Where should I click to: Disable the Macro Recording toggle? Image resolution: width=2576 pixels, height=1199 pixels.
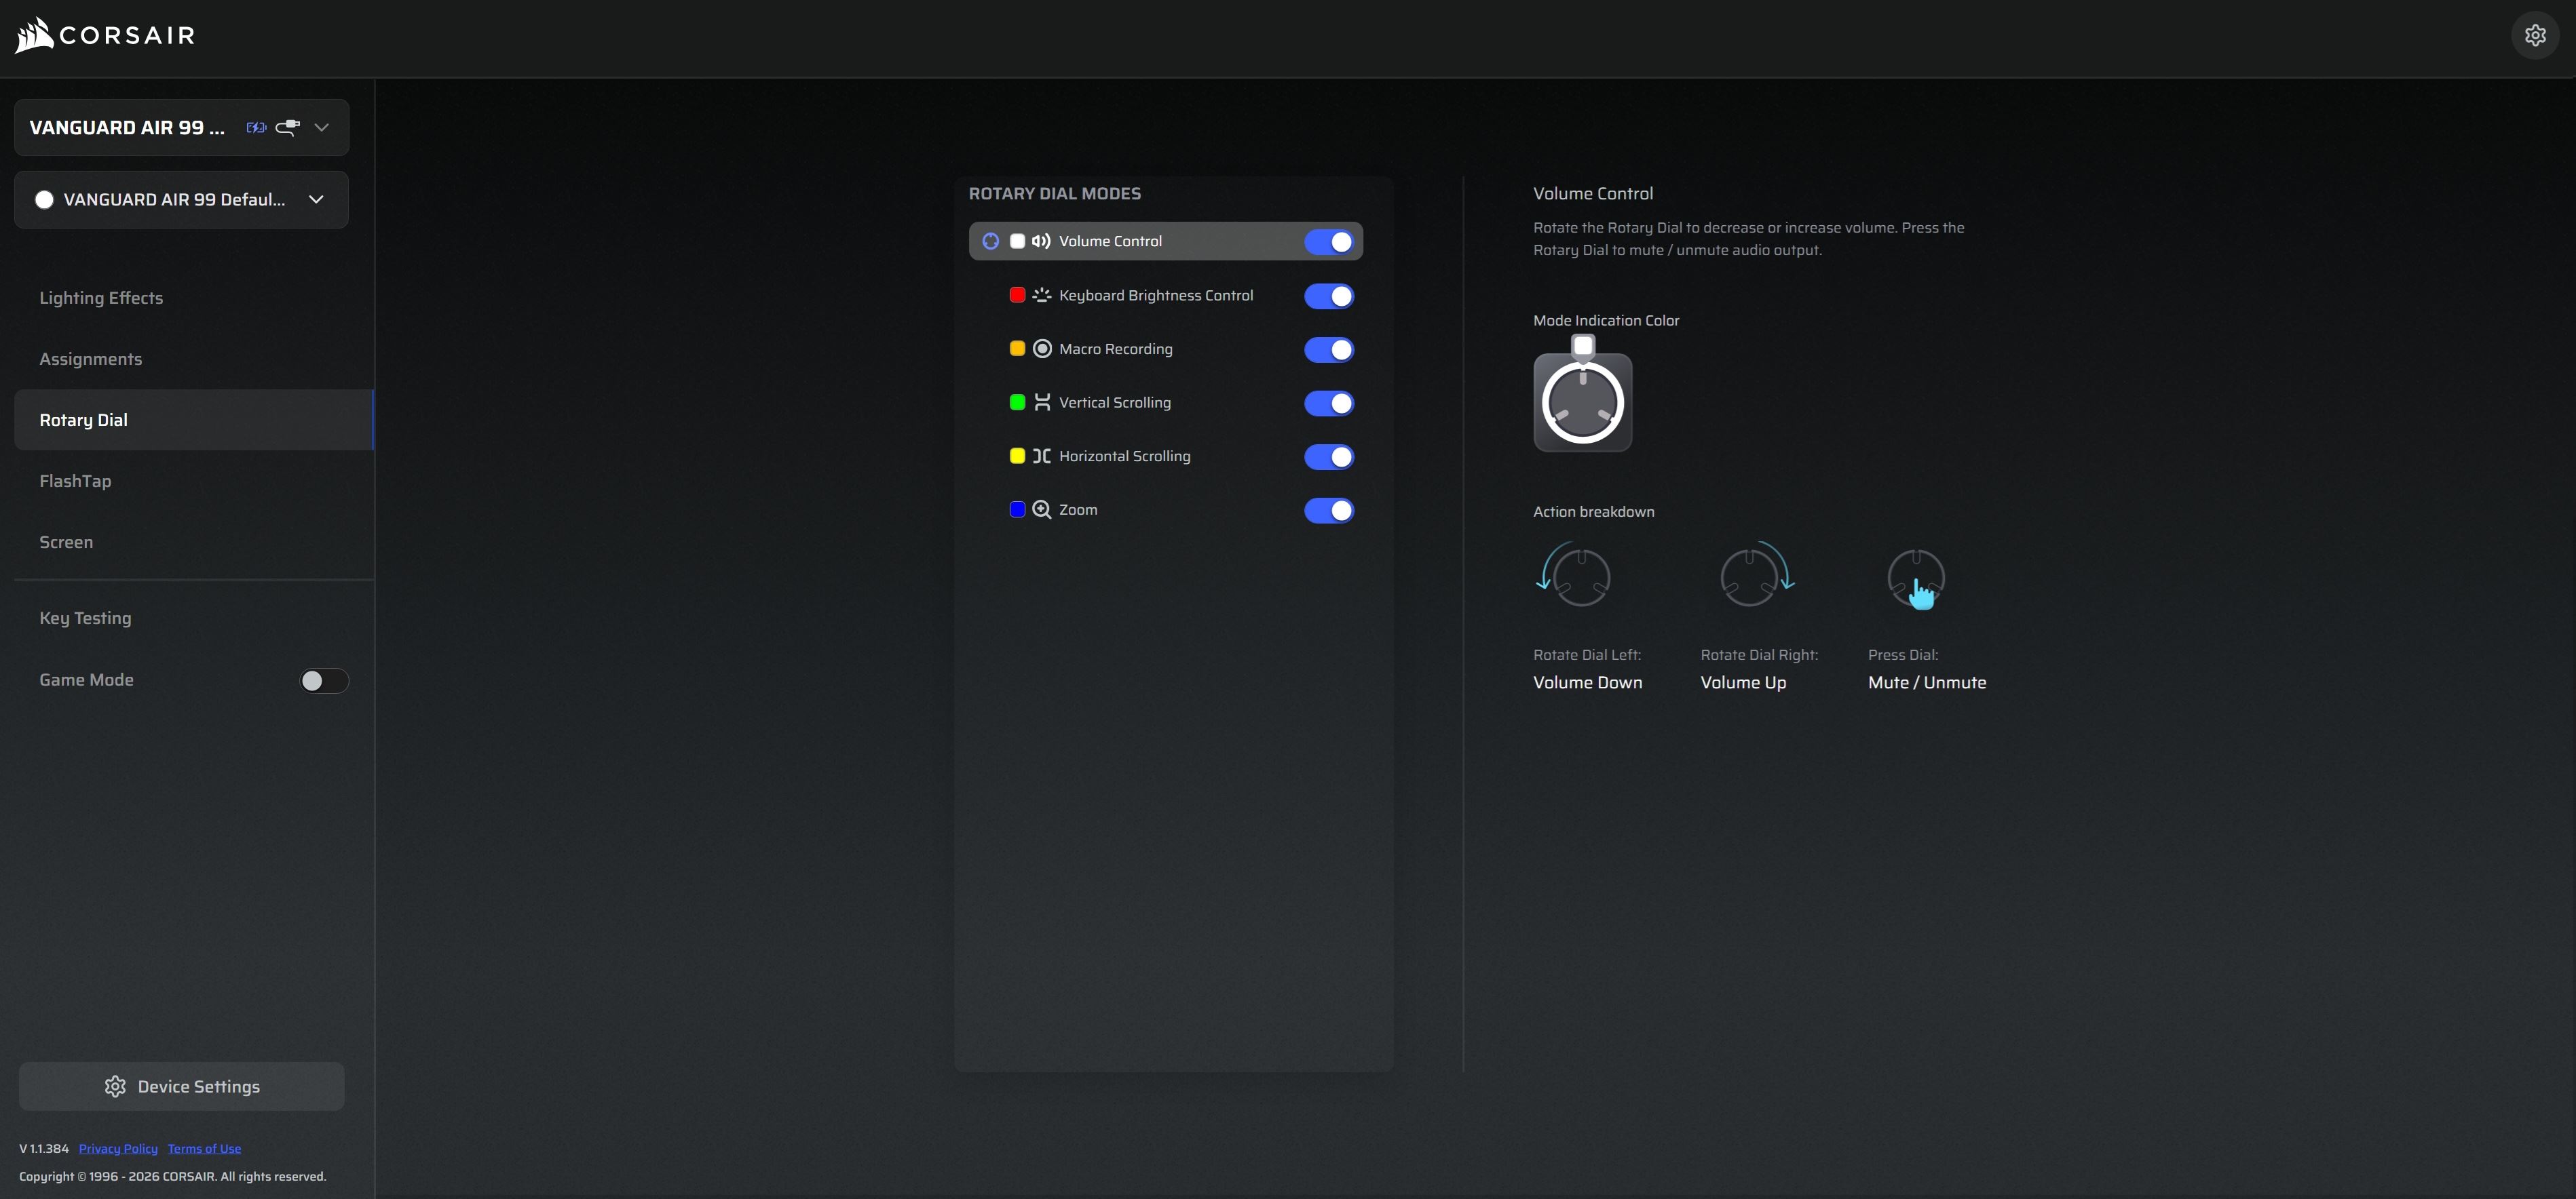[x=1328, y=350]
